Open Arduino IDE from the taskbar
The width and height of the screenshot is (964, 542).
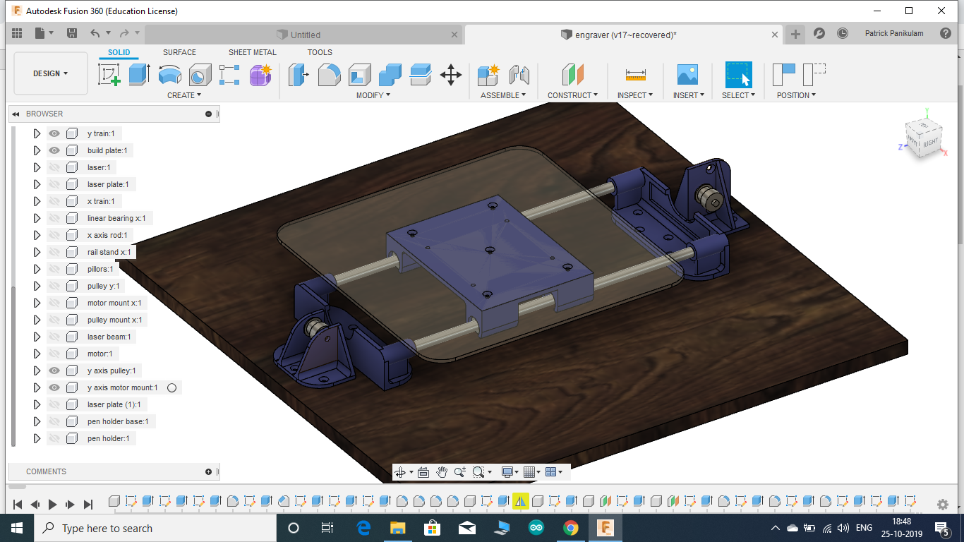(x=536, y=527)
